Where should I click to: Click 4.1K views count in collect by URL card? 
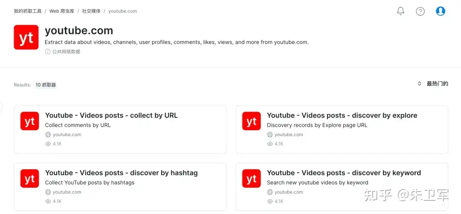pos(57,144)
